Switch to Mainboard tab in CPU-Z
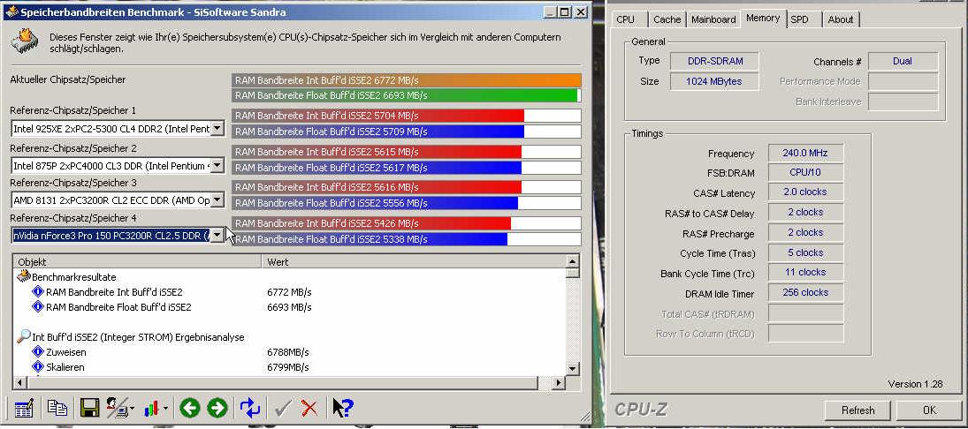This screenshot has height=429, width=968. [713, 19]
